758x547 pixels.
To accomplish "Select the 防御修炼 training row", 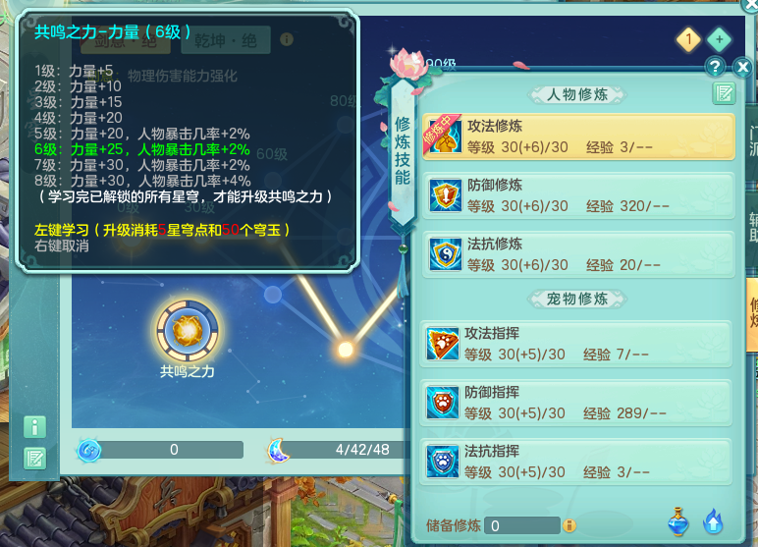I will 578,195.
